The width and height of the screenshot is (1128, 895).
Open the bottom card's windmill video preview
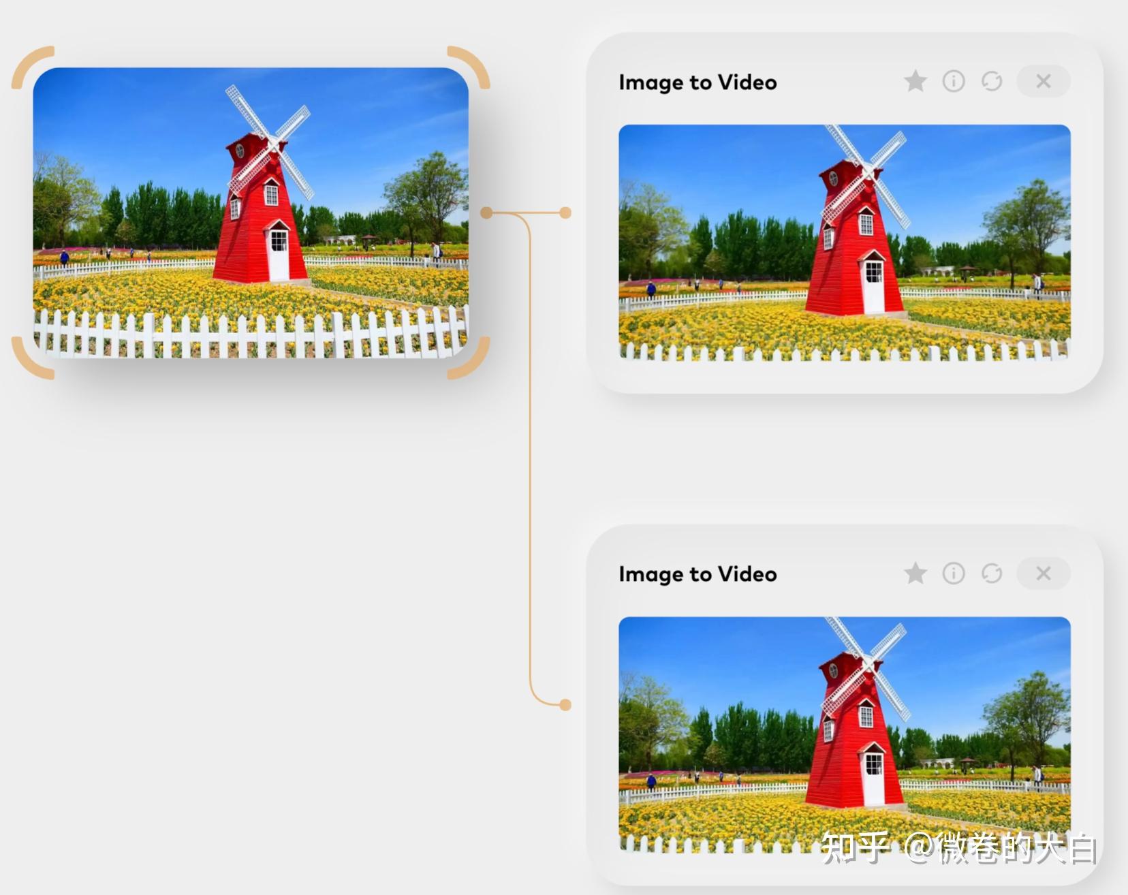point(845,734)
